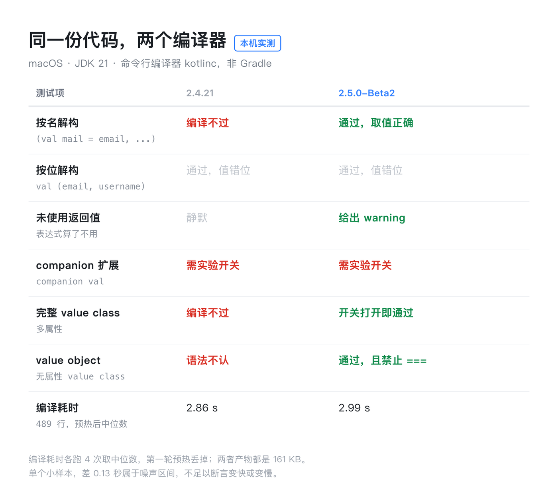Click 编译不过 in the 按名解构 row

(x=208, y=123)
